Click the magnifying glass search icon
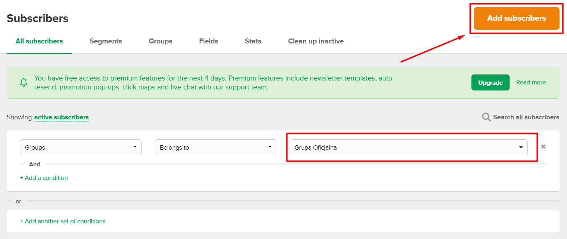This screenshot has width=567, height=239. [x=486, y=117]
